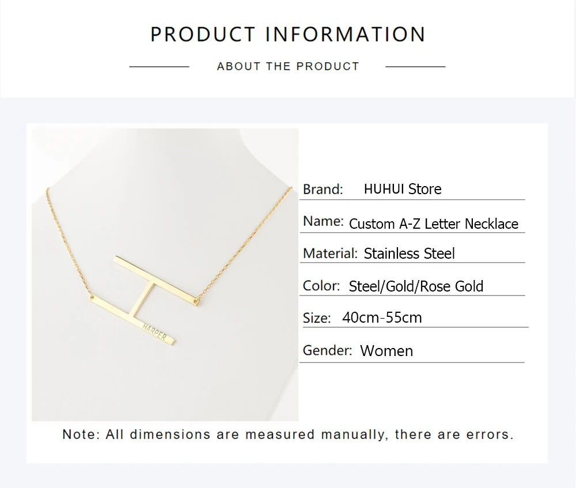Click the gold chain on the right side
The width and height of the screenshot is (576, 488).
coord(249,242)
